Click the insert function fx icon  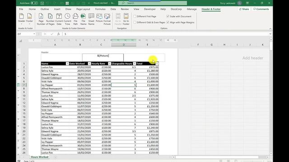tap(58, 34)
